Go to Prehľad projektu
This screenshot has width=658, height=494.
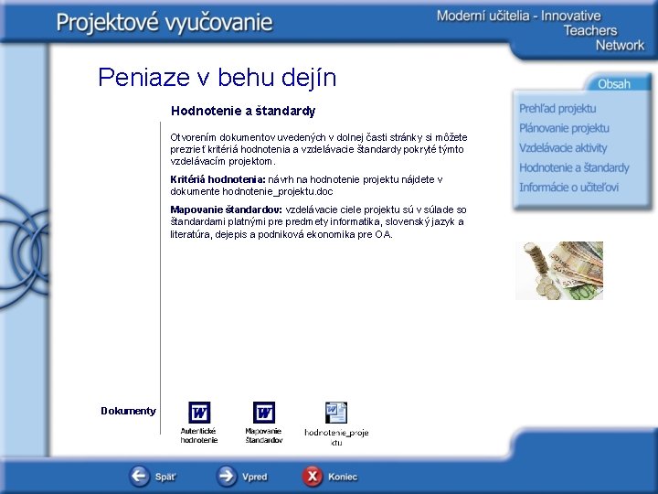click(x=557, y=108)
